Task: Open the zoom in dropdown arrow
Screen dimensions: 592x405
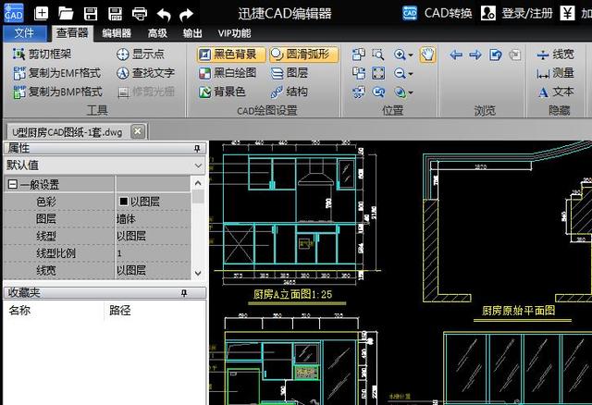Action: [x=410, y=55]
